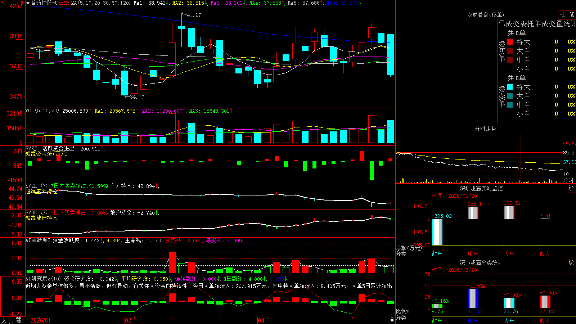Click the 超赢散户持仓 label
This screenshot has width=576, height=324.
[41, 218]
